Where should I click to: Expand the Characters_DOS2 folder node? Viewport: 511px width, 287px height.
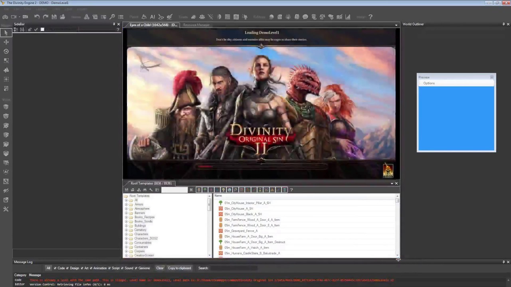(x=126, y=238)
